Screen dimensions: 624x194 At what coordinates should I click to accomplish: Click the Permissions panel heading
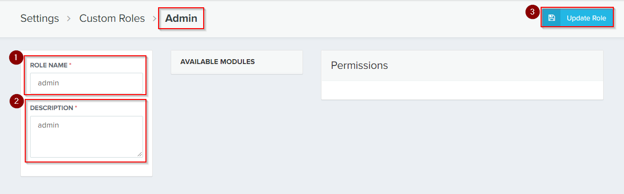[x=359, y=65]
